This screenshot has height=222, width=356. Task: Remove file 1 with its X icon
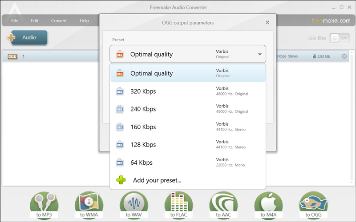344,56
